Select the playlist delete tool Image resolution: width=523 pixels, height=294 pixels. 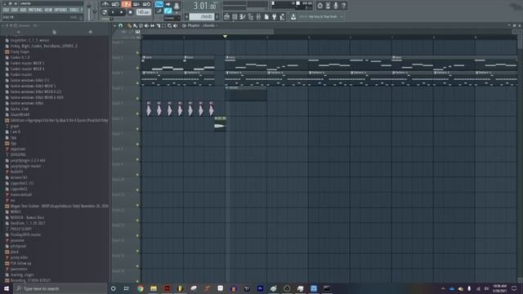[x=141, y=25]
